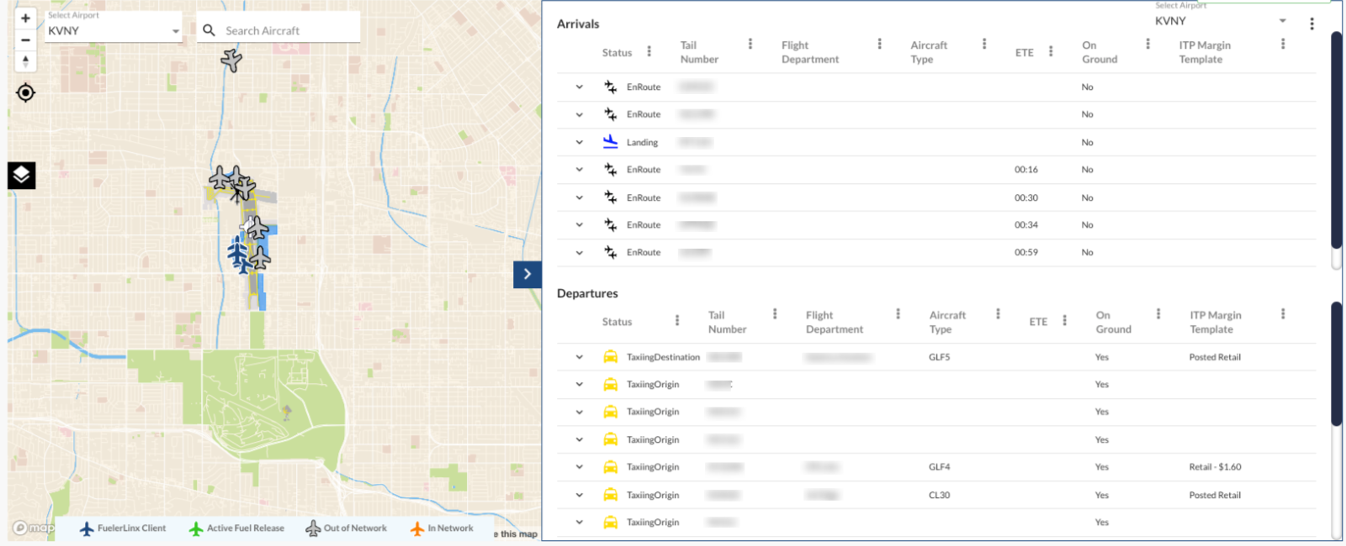Click FuelerLinx Client legend entry
The width and height of the screenshot is (1346, 546).
[x=123, y=528]
